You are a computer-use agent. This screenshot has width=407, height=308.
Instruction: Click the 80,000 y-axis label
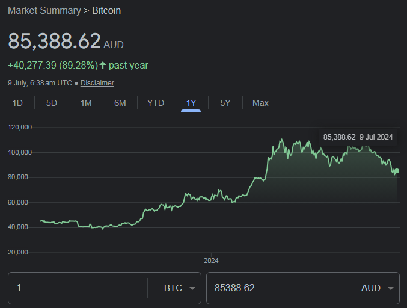pyautogui.click(x=18, y=177)
